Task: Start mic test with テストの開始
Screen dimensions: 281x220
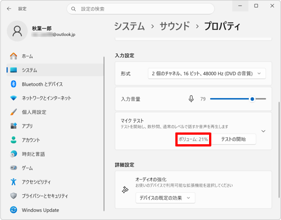Action: coord(233,139)
